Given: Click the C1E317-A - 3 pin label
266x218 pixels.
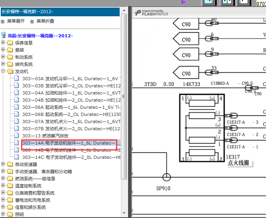Looking at the screenshot, I should click(x=243, y=122).
